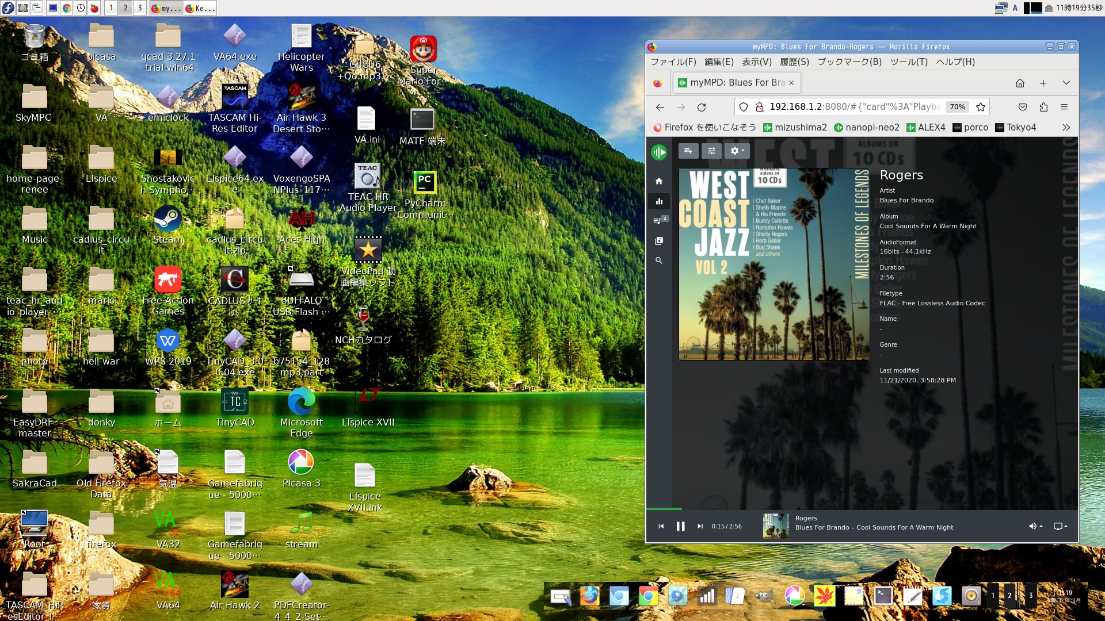Image resolution: width=1105 pixels, height=621 pixels.
Task: Click the output/streaming icon in player bar
Action: tap(1058, 526)
